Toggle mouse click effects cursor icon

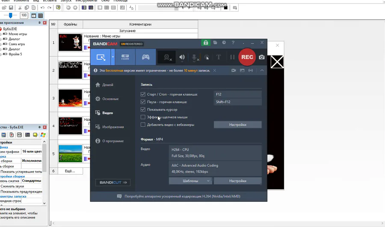[207, 57]
